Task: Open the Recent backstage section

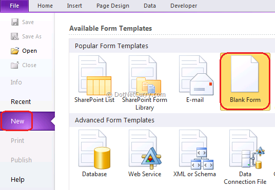Action: [21, 101]
